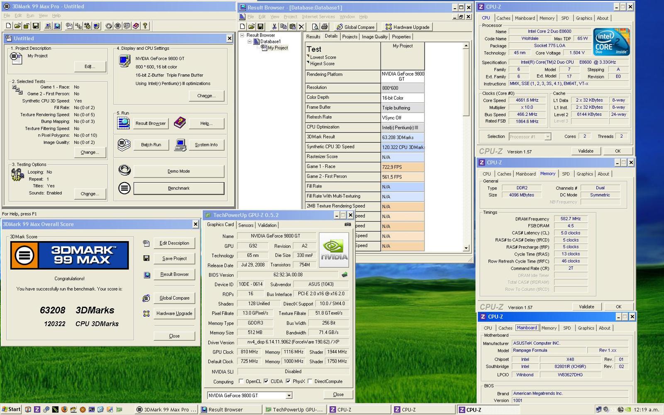664x415 pixels.
Task: Click BIOS save chip icon in GPU-Z
Action: [344, 274]
